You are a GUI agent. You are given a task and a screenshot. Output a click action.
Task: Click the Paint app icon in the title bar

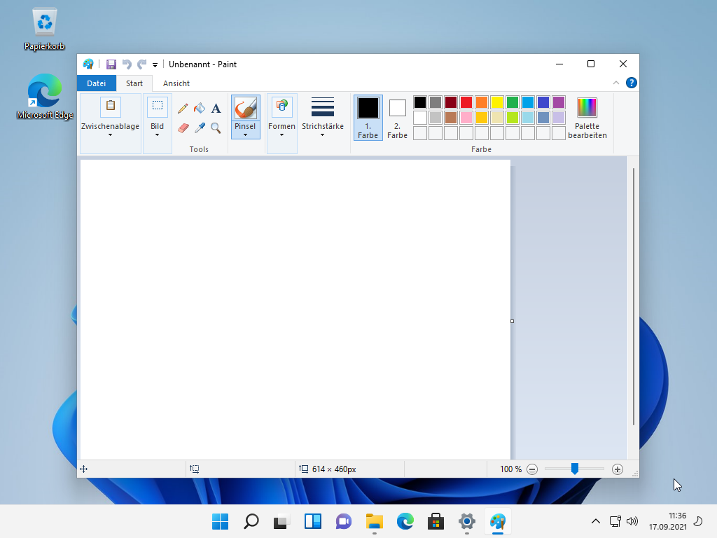(88, 64)
